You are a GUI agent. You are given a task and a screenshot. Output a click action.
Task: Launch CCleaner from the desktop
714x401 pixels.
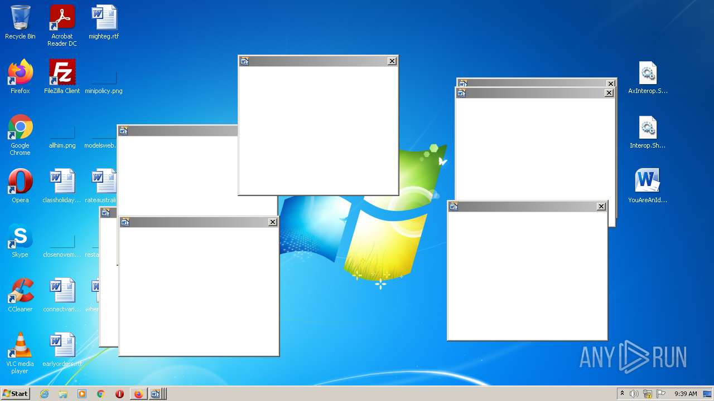[20, 295]
